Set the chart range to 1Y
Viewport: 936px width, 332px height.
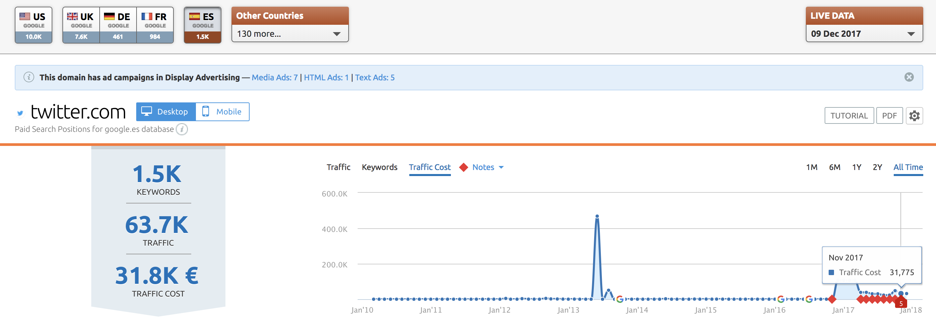856,167
